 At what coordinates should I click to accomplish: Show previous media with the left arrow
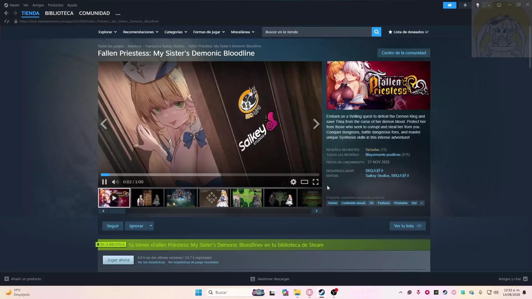coord(104,124)
